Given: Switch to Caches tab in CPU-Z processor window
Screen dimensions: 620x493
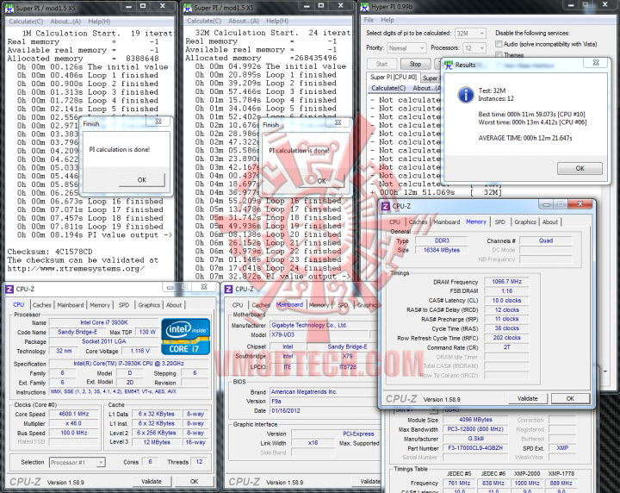Looking at the screenshot, I should [x=41, y=305].
